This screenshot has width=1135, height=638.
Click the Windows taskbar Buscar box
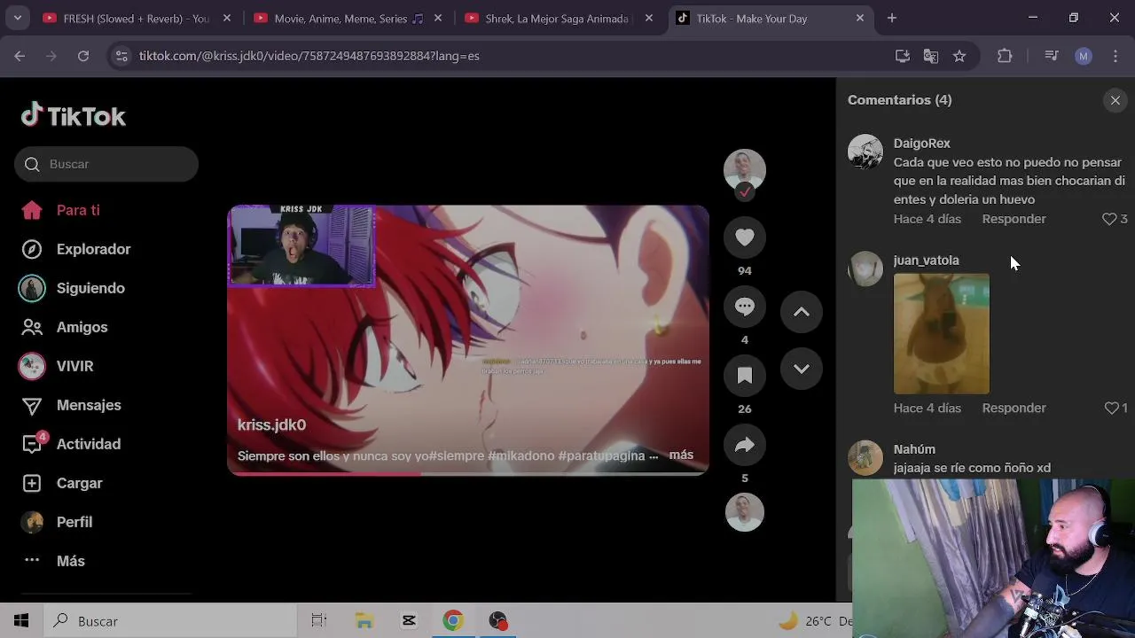pyautogui.click(x=170, y=621)
